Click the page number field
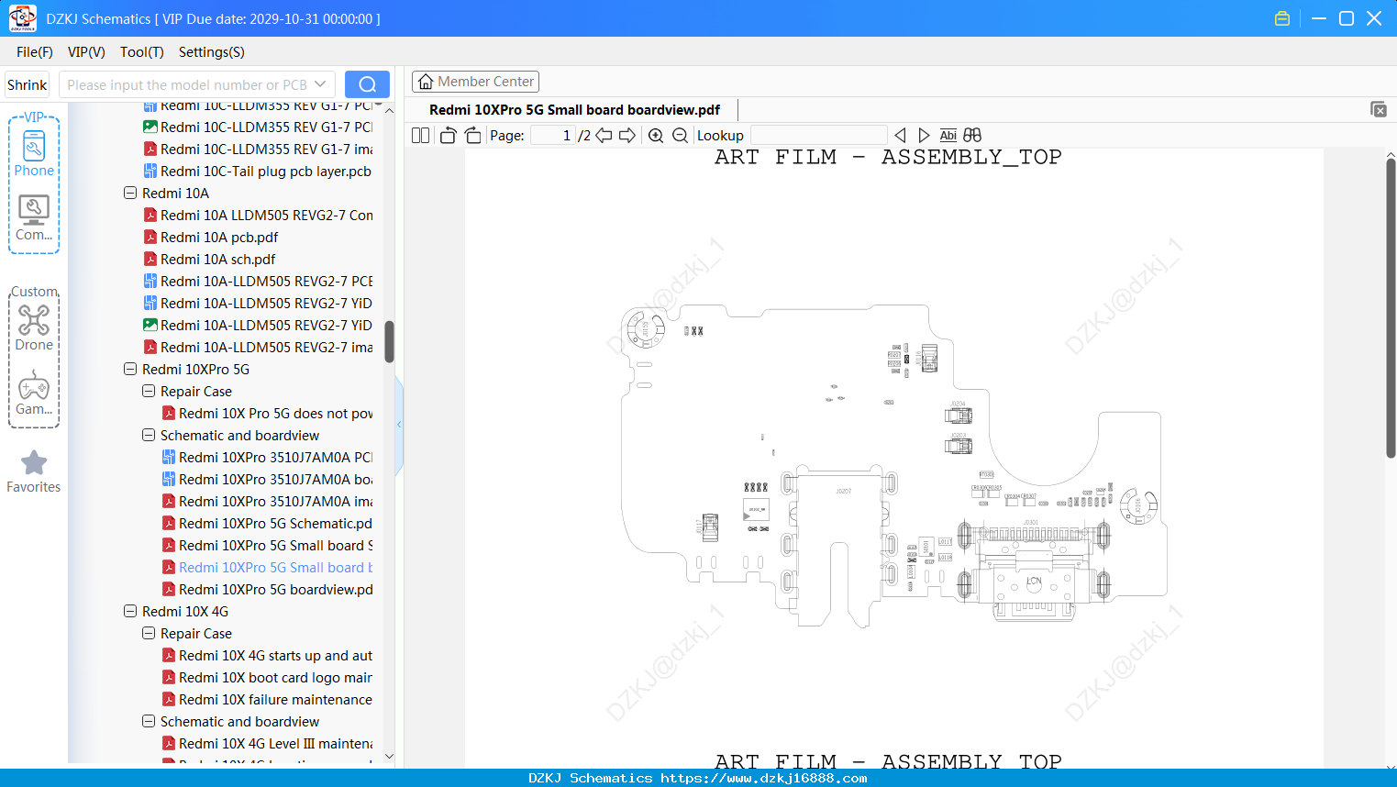The width and height of the screenshot is (1397, 787). tap(553, 136)
